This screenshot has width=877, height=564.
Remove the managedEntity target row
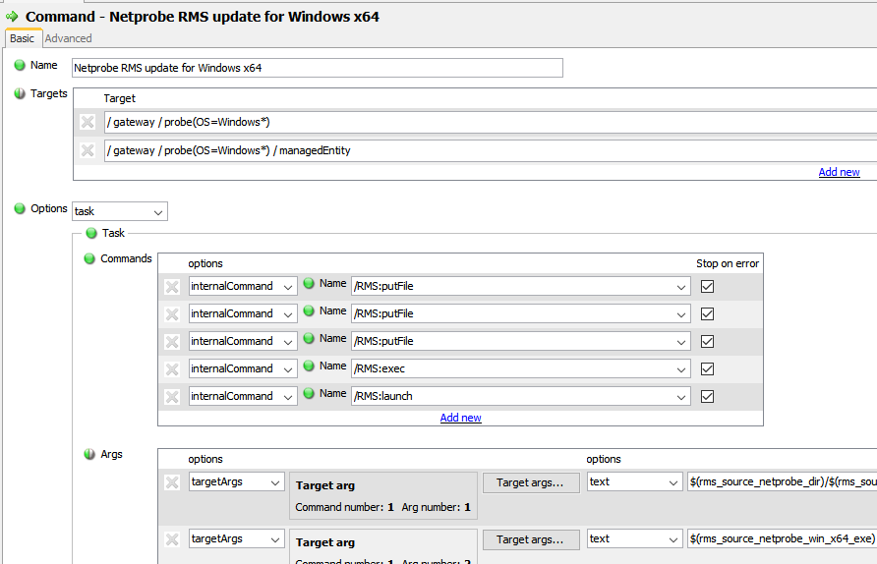click(x=88, y=150)
